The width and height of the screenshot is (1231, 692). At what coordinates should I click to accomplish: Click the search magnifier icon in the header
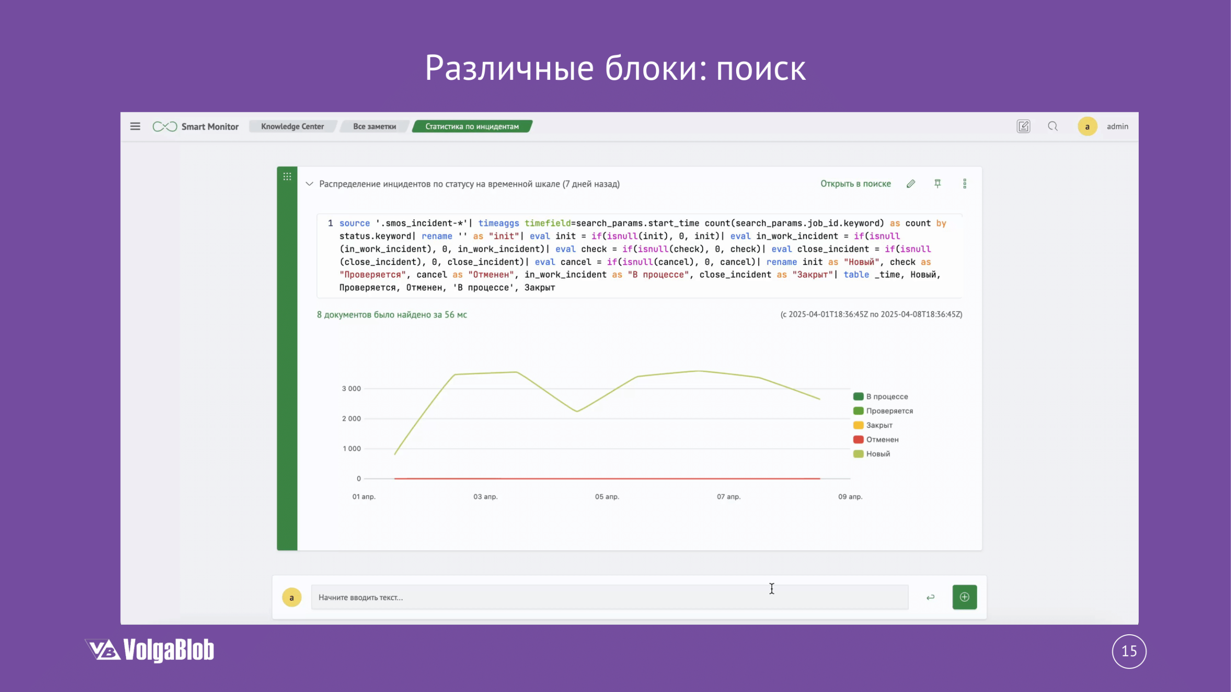pyautogui.click(x=1053, y=126)
